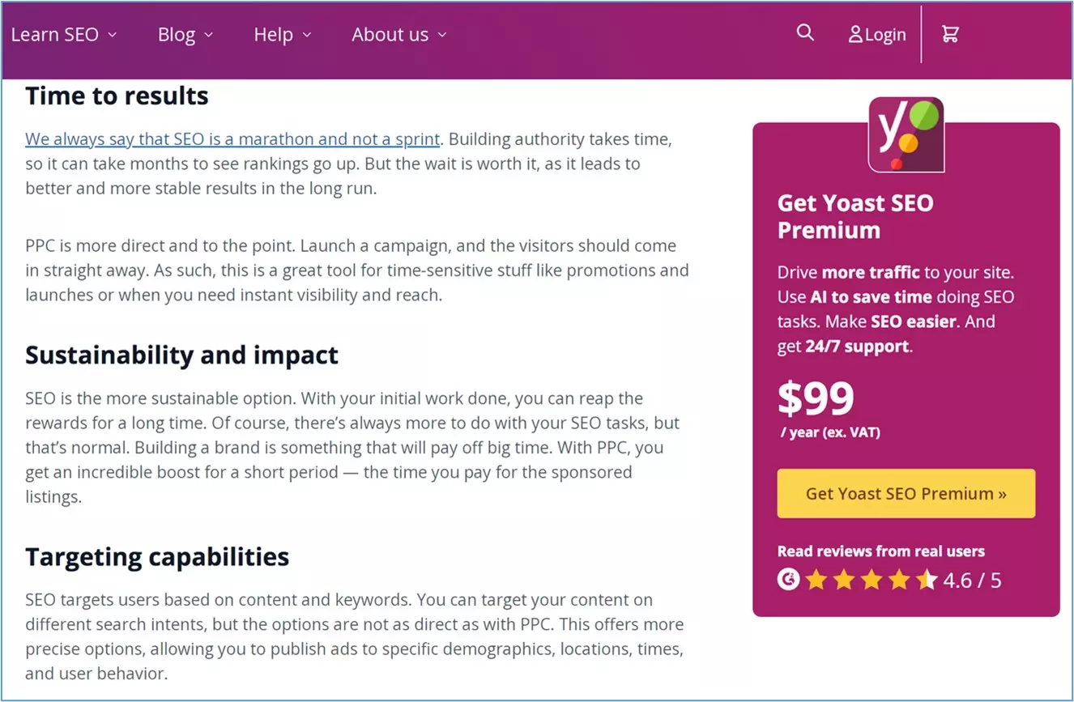
Task: Open the shopping cart icon
Action: [x=950, y=34]
